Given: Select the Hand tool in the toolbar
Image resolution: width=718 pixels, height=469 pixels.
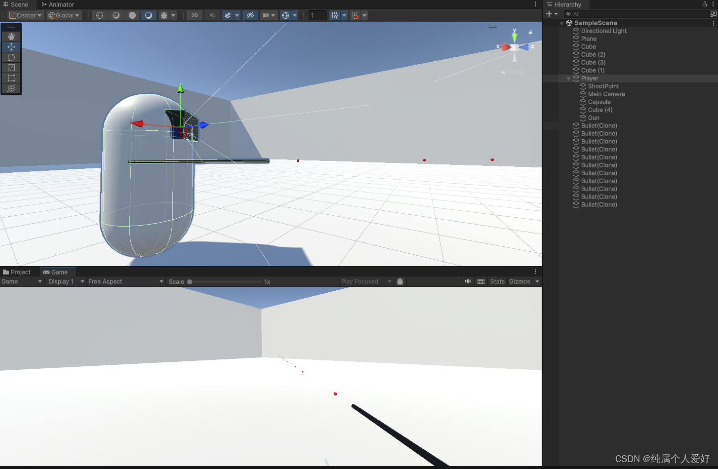Looking at the screenshot, I should pos(11,36).
